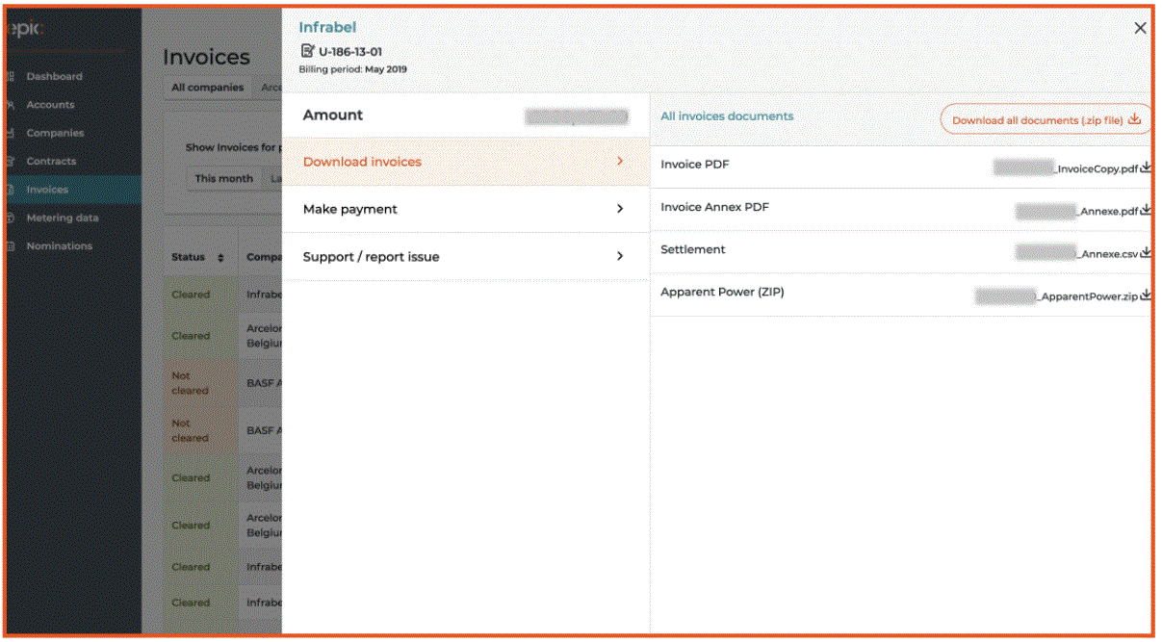Screen dimensions: 1162x642
Task: Download the InvoiceCopy.pdf file icon
Action: [1146, 167]
